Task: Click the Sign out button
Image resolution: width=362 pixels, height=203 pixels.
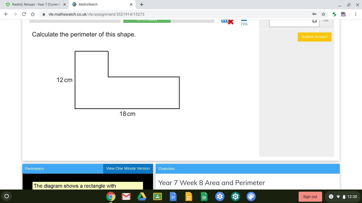Action: click(x=310, y=197)
